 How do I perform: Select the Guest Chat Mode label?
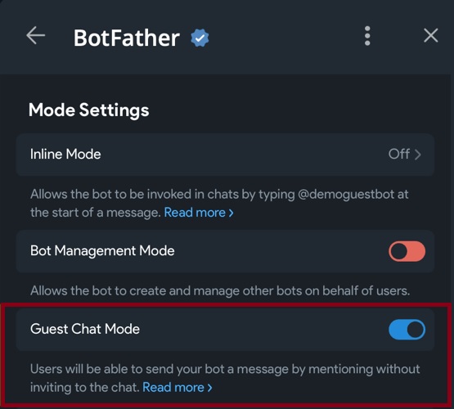(85, 329)
